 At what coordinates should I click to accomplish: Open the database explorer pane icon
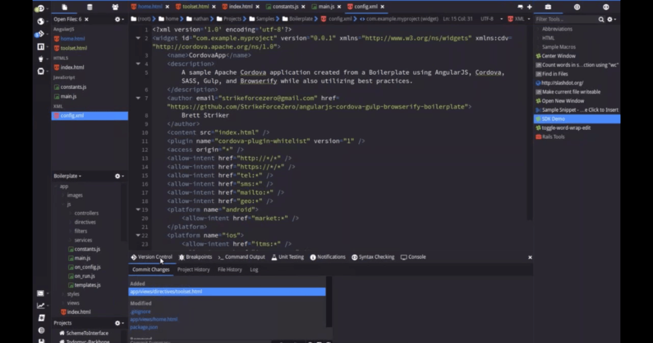90,7
